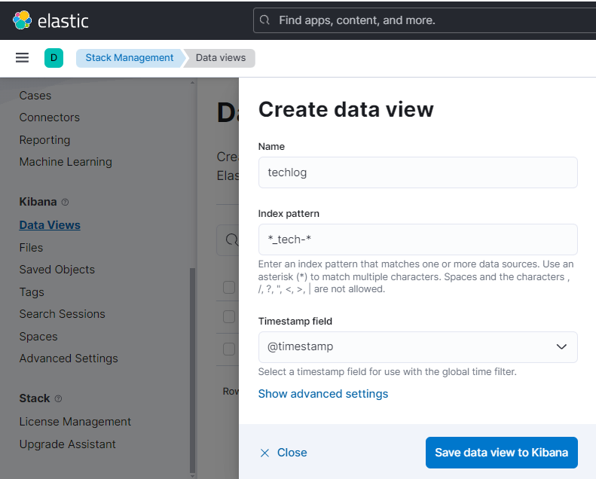The image size is (596, 479).
Task: Open Files in the sidebar
Action: tap(31, 248)
